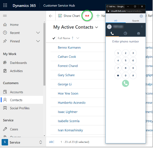
Task: Expand the Pinned section chevron
Action: (38, 41)
